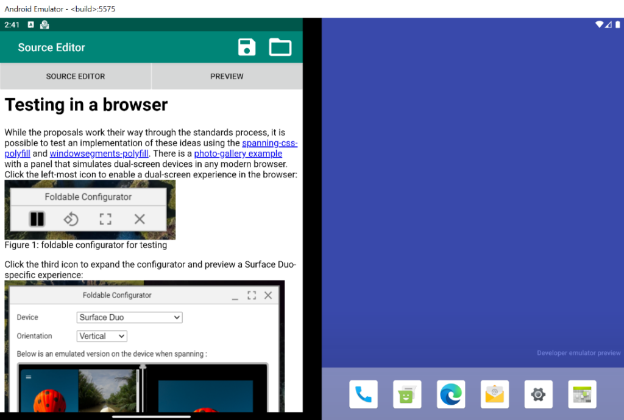The image size is (624, 420).
Task: Open the Phone app
Action: (x=363, y=394)
